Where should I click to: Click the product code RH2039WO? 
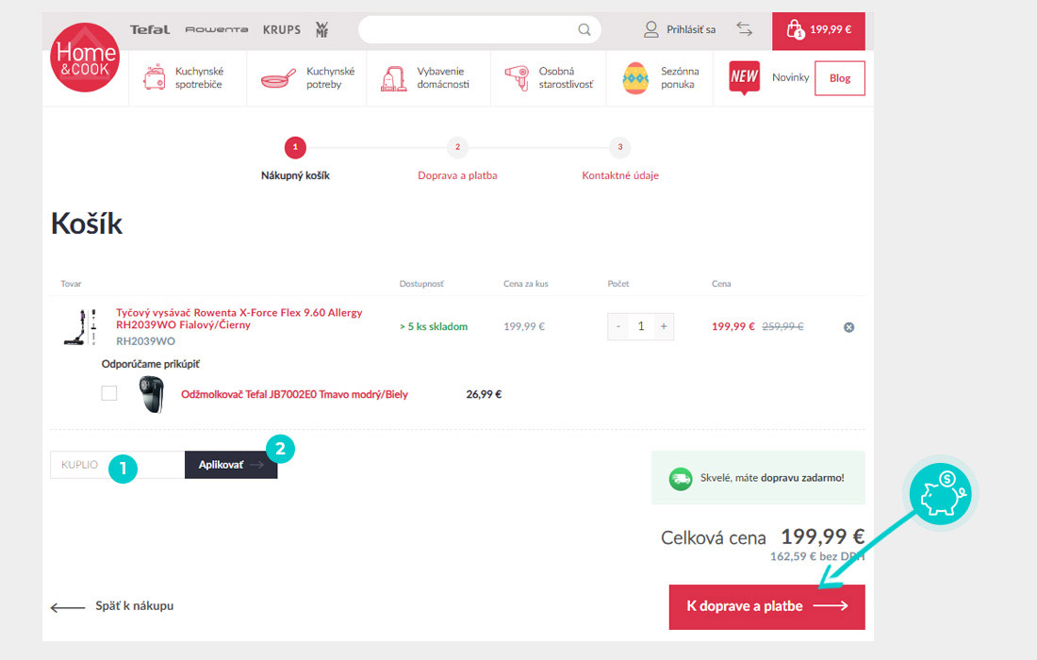pos(145,341)
